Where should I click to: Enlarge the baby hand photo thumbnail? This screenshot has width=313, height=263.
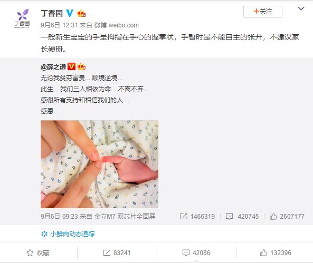[100, 164]
